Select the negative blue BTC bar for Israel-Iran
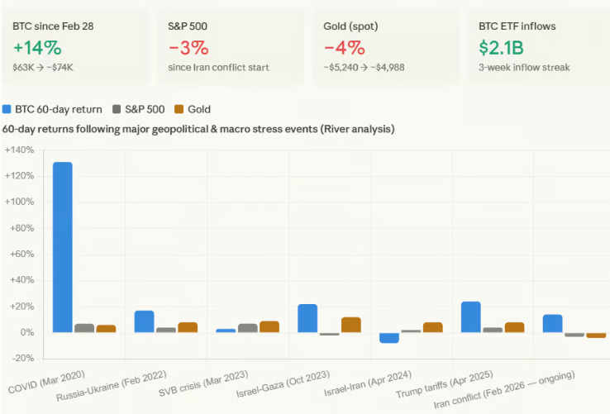 pyautogui.click(x=389, y=337)
